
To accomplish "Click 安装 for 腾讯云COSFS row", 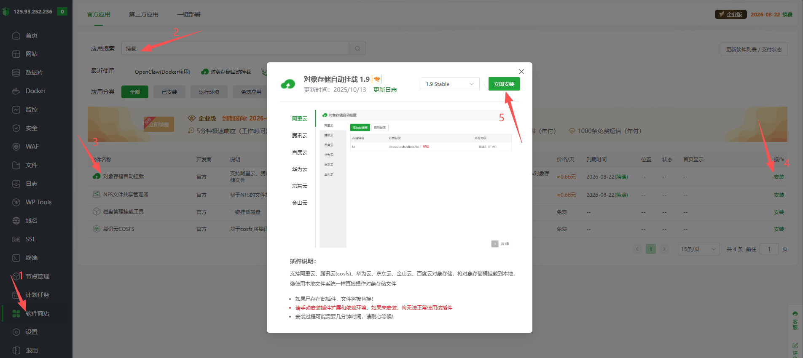I will [779, 229].
